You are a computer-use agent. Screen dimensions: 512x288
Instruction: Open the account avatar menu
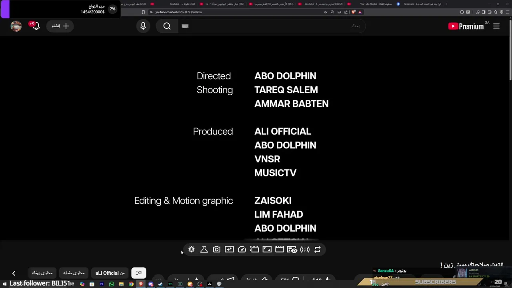click(16, 26)
